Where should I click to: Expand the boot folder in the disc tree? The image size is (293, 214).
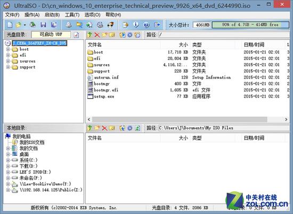(x=8, y=49)
